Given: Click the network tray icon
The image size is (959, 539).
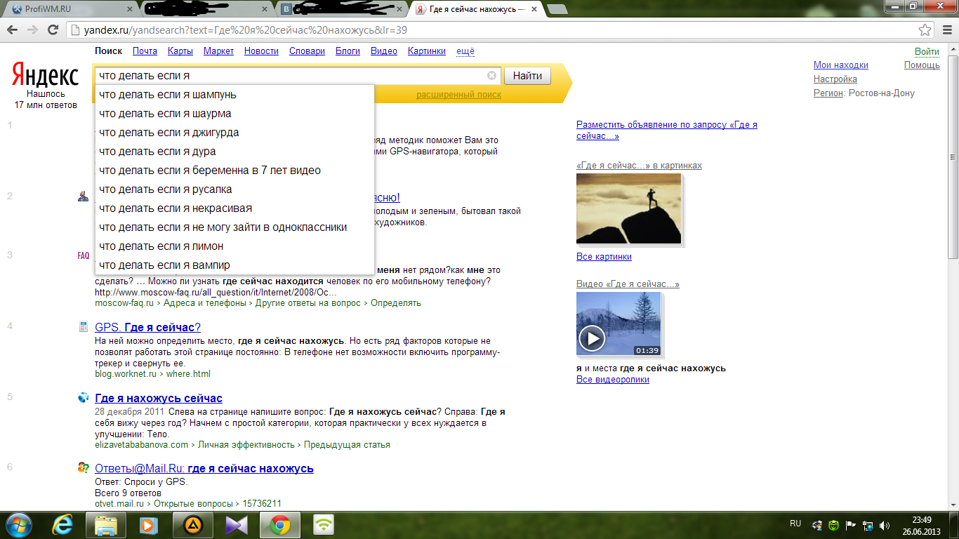Looking at the screenshot, I should click(x=868, y=524).
